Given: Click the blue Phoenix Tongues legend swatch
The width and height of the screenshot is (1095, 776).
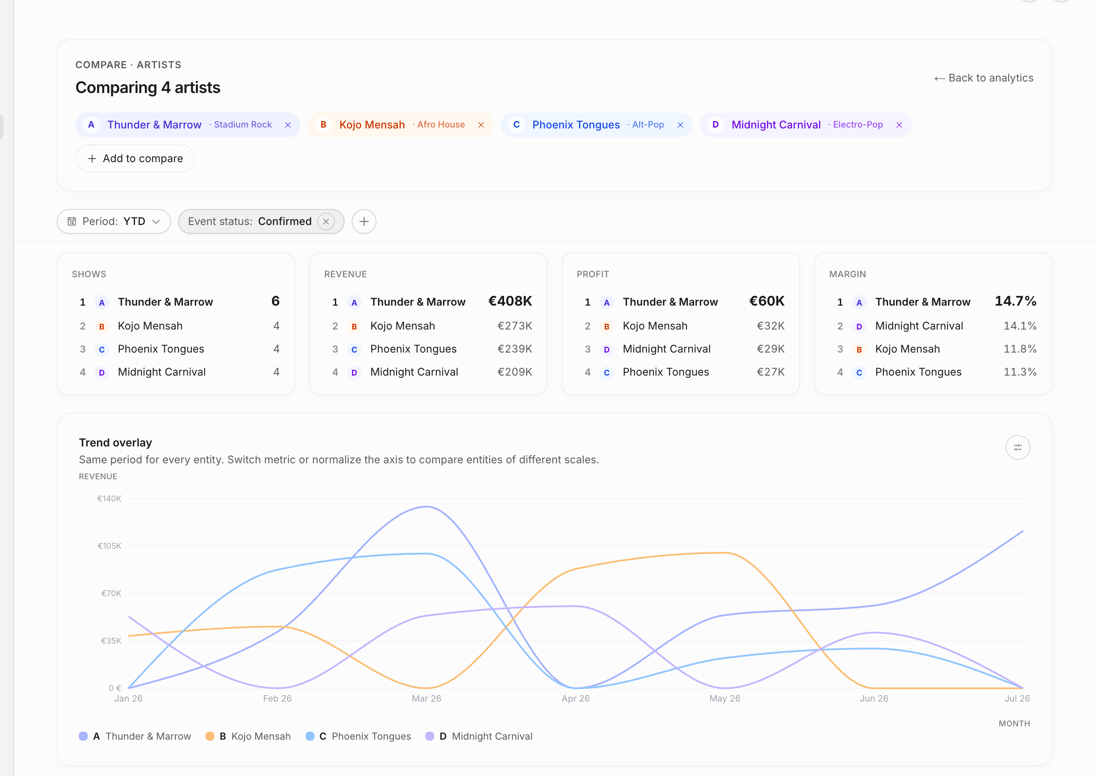Looking at the screenshot, I should 310,736.
